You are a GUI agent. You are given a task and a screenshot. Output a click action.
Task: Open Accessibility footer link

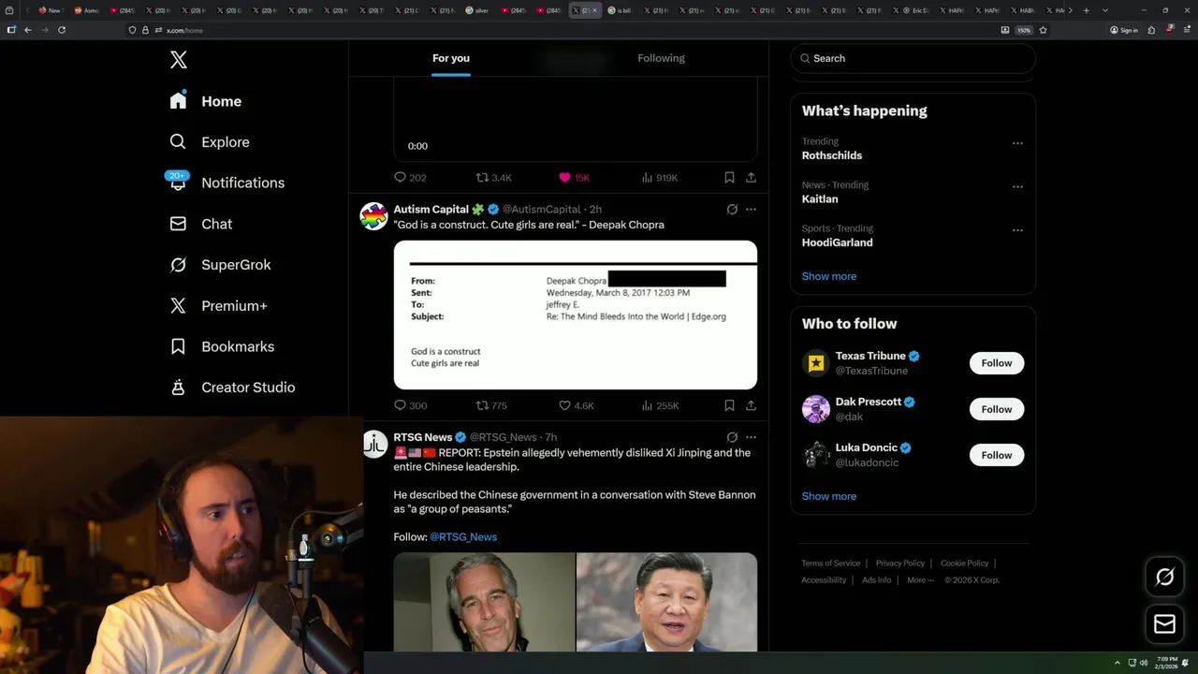[x=824, y=580]
